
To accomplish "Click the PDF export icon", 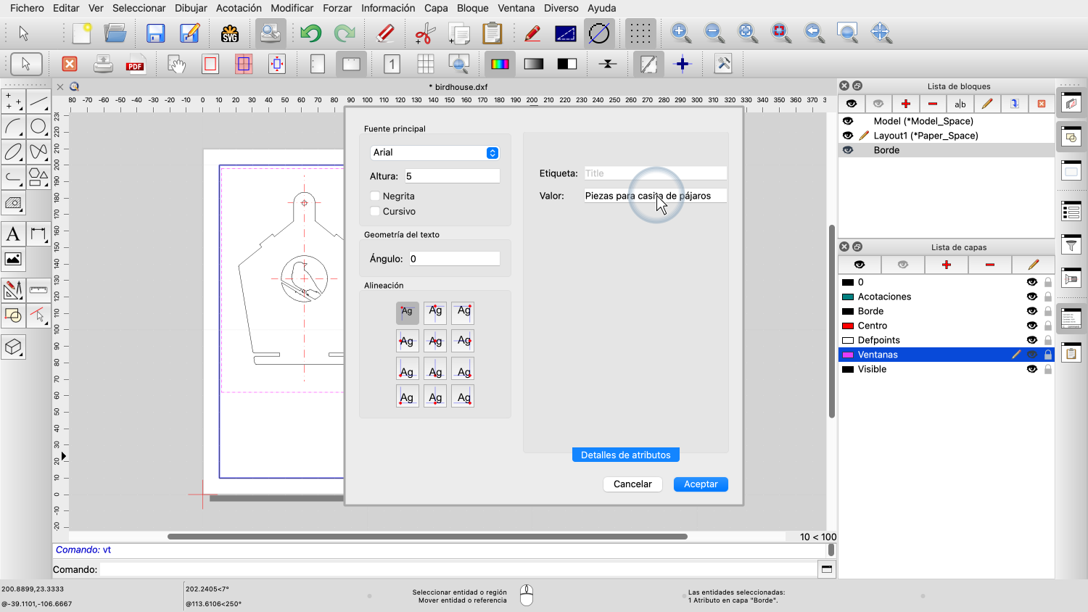I will pyautogui.click(x=135, y=64).
